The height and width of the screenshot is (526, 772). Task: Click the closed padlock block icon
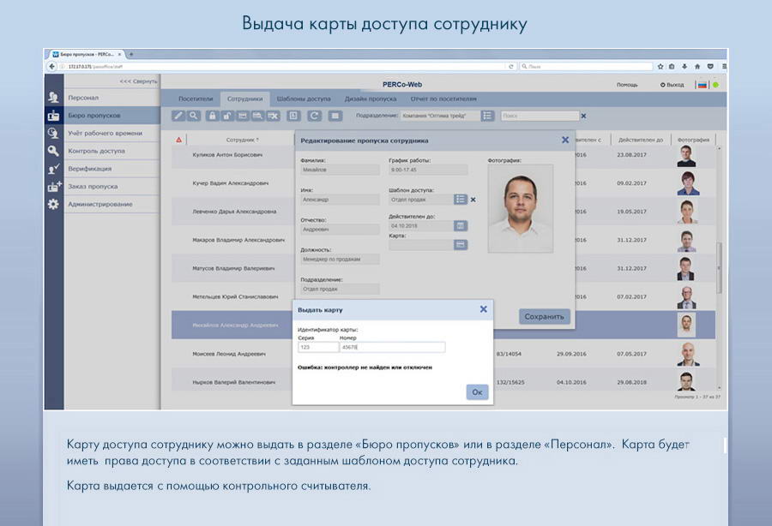click(x=212, y=116)
